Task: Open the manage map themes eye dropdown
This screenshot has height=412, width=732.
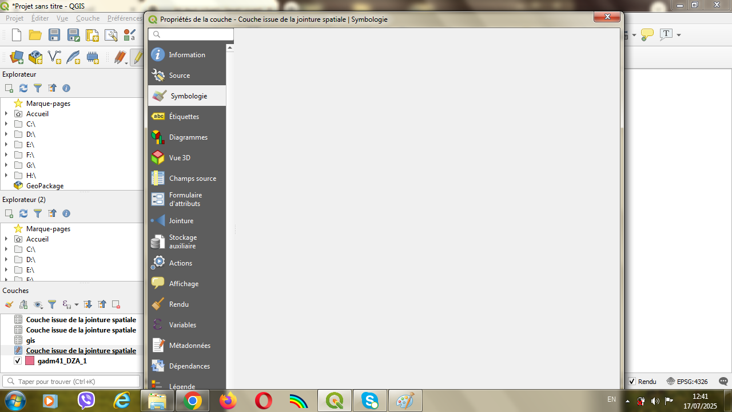Action: click(38, 304)
